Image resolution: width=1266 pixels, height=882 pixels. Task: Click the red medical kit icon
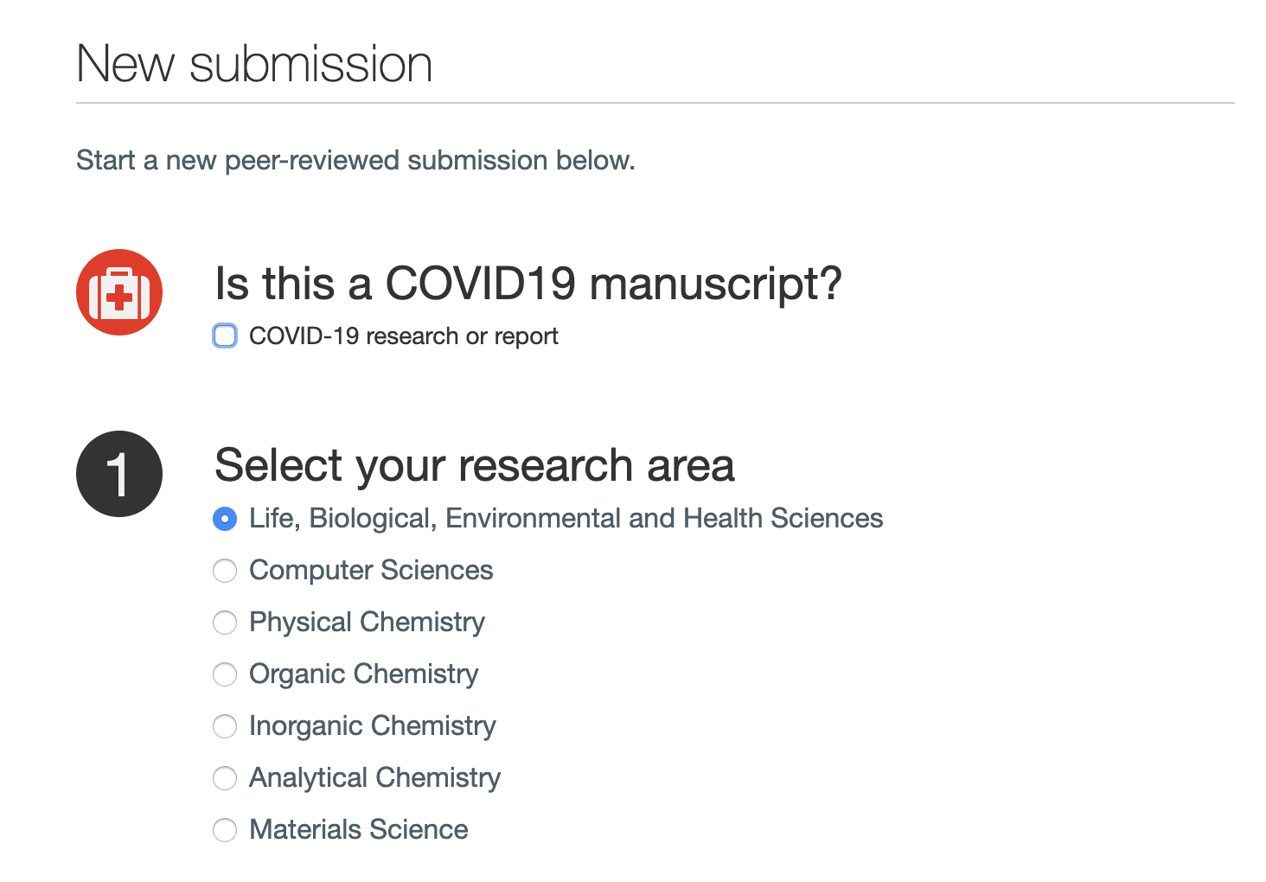pyautogui.click(x=119, y=292)
